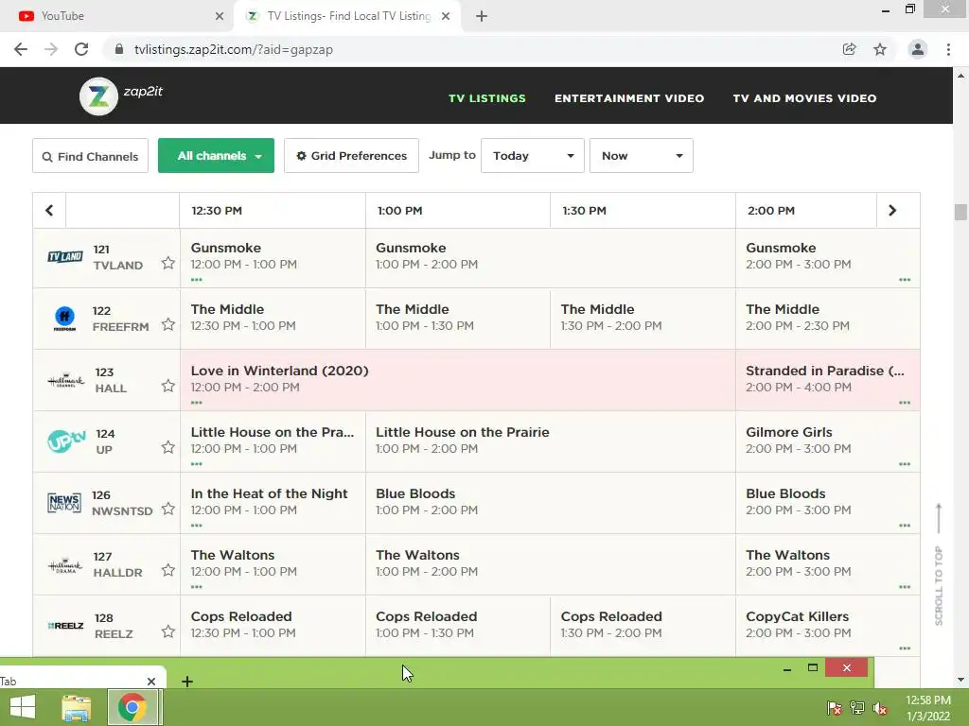
Task: Open the NewsNation channel logo
Action: [x=64, y=503]
